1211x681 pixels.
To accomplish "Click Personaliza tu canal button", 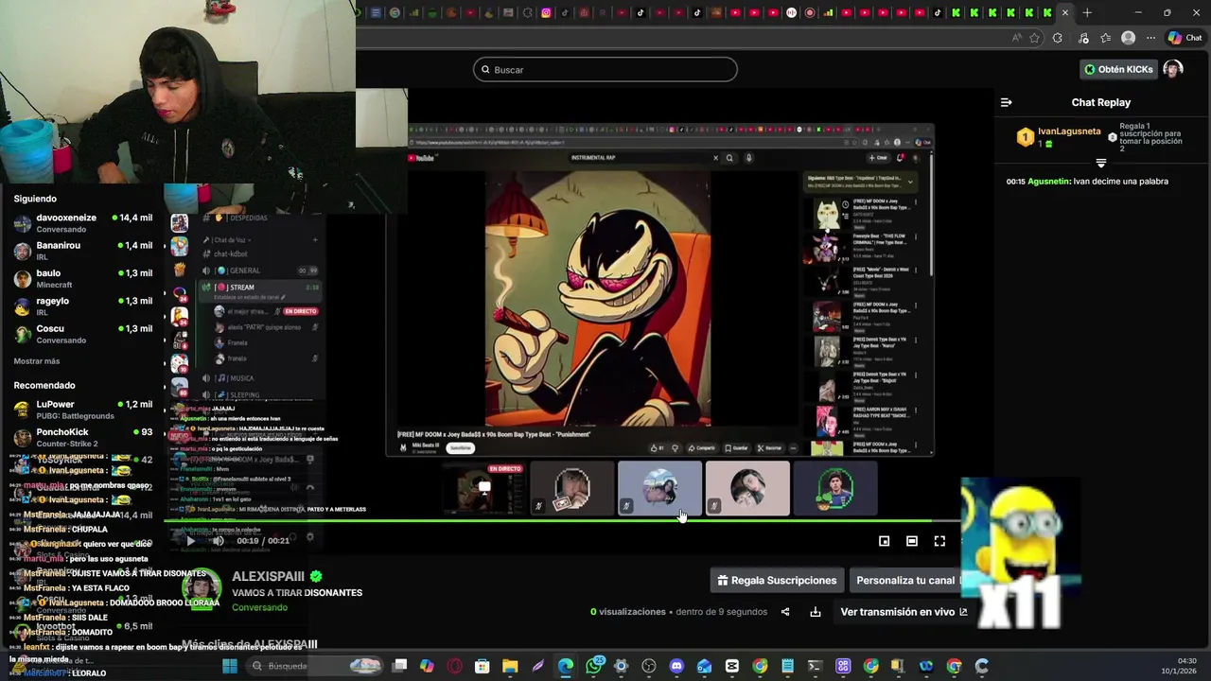I will (x=905, y=580).
